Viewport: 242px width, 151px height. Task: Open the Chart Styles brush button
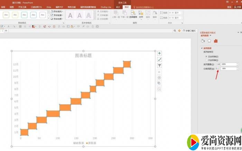159,59
